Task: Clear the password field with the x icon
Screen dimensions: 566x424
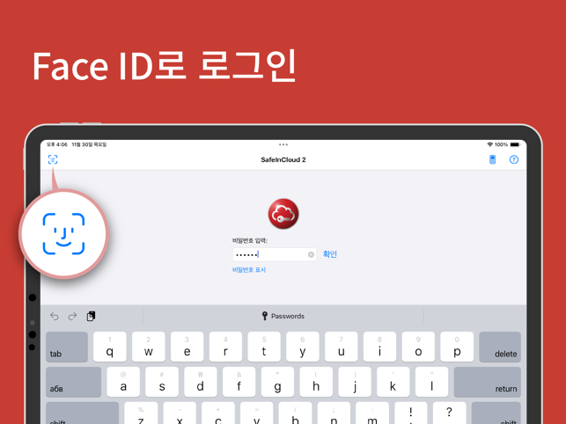Action: point(311,255)
